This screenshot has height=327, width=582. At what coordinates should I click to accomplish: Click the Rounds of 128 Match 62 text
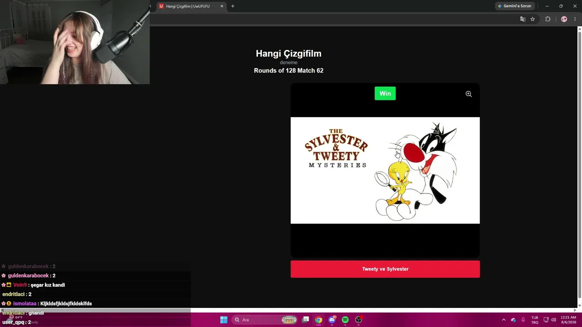click(x=289, y=70)
